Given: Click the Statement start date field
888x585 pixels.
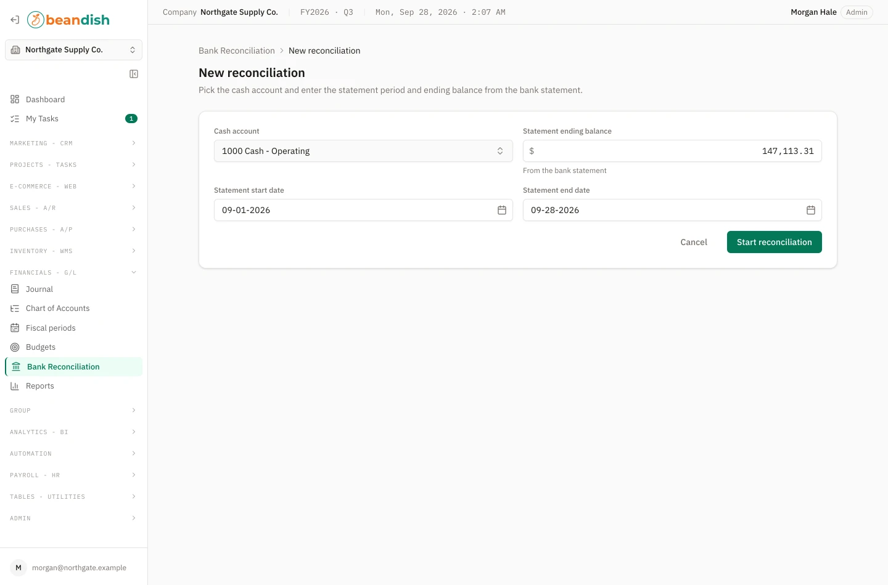Looking at the screenshot, I should (363, 210).
